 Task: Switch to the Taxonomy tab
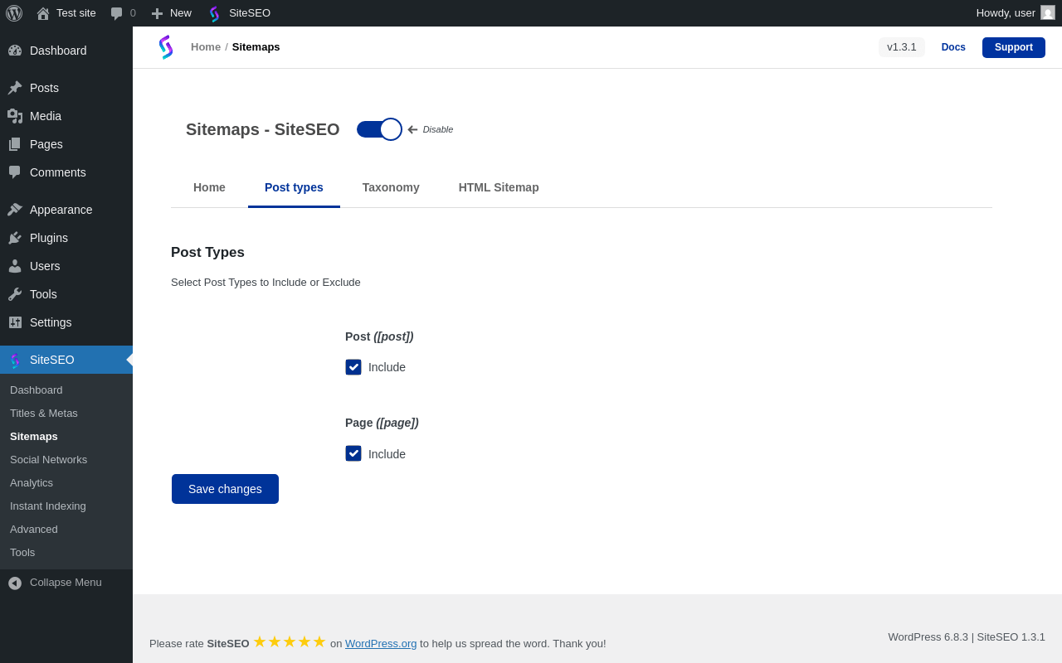point(391,187)
